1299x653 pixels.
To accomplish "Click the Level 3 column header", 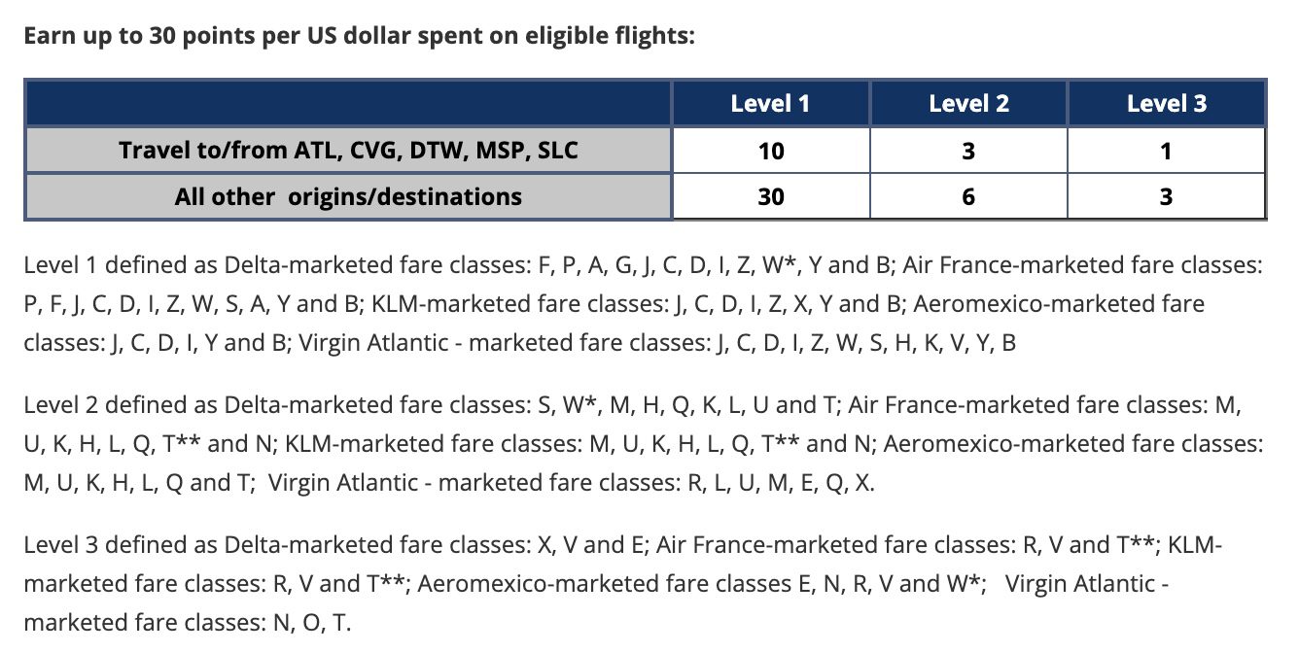I will coord(1167,103).
